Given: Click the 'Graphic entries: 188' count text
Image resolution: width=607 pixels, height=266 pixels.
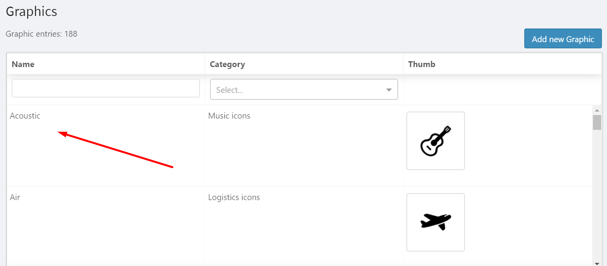Looking at the screenshot, I should pos(41,34).
